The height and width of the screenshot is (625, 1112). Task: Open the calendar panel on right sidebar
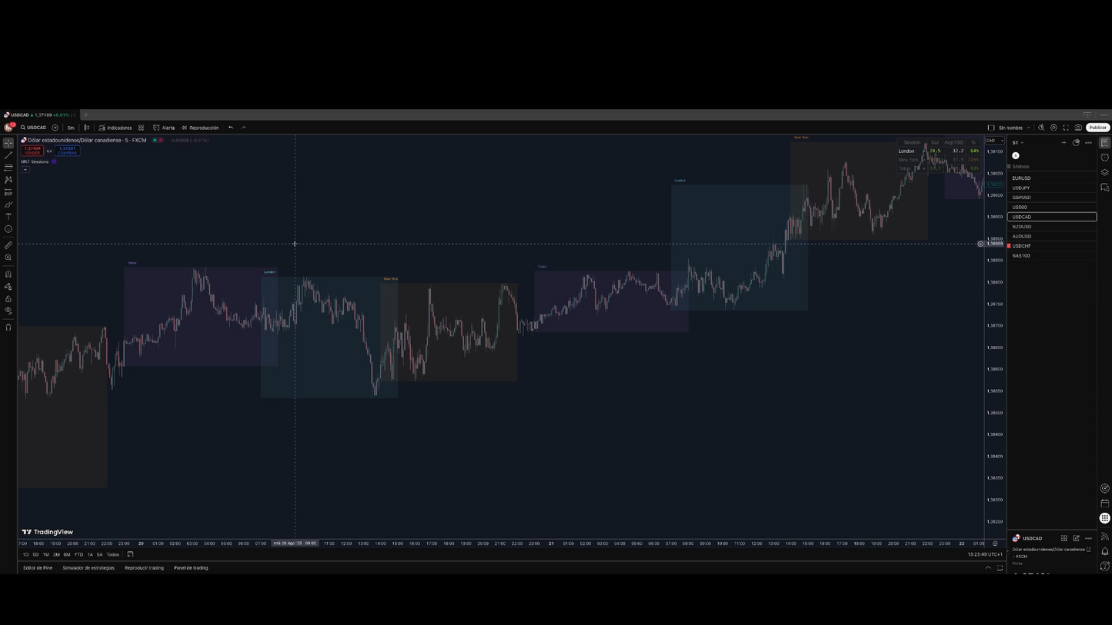click(1106, 504)
